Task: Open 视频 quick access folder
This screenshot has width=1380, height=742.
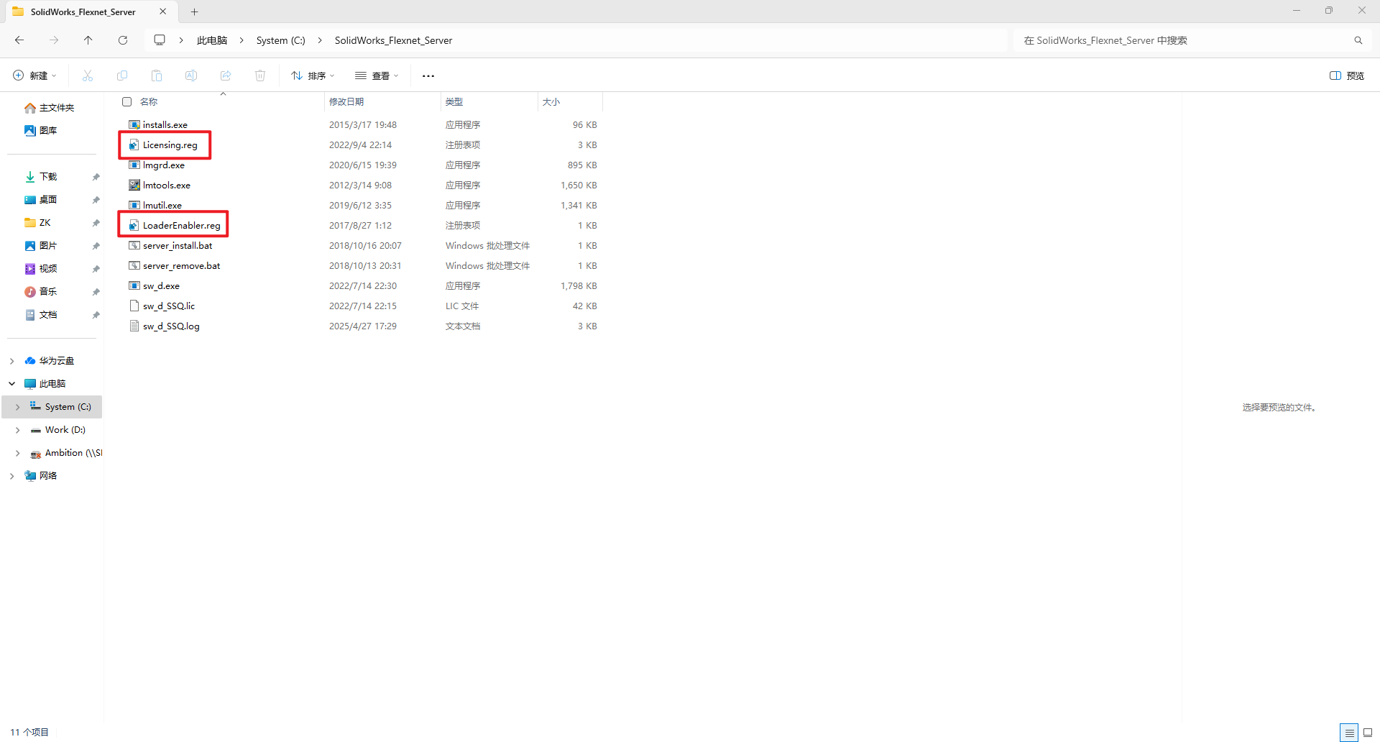Action: tap(42, 269)
